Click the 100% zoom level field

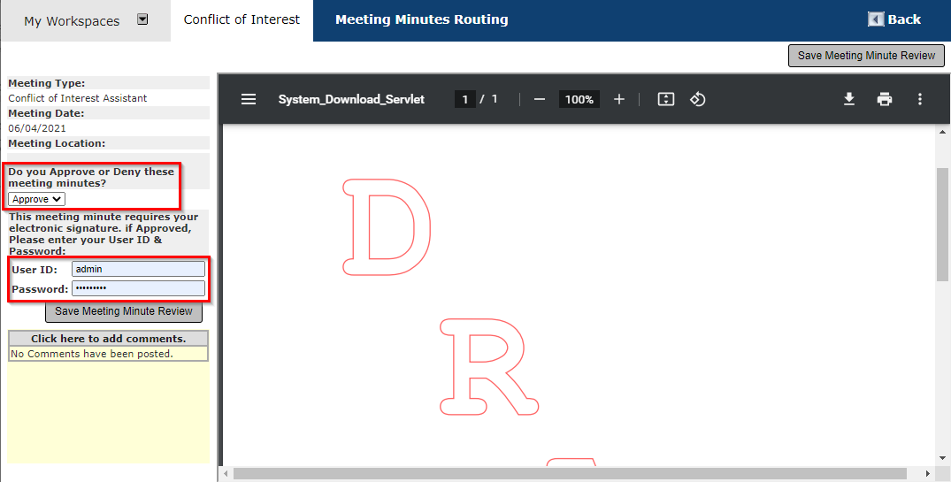579,99
